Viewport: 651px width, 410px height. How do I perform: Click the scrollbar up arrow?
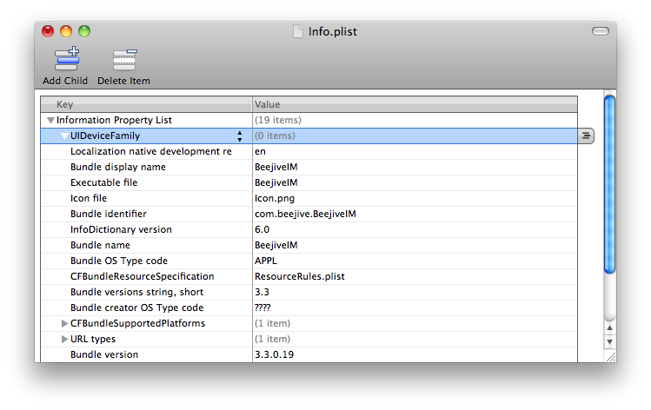pos(609,326)
